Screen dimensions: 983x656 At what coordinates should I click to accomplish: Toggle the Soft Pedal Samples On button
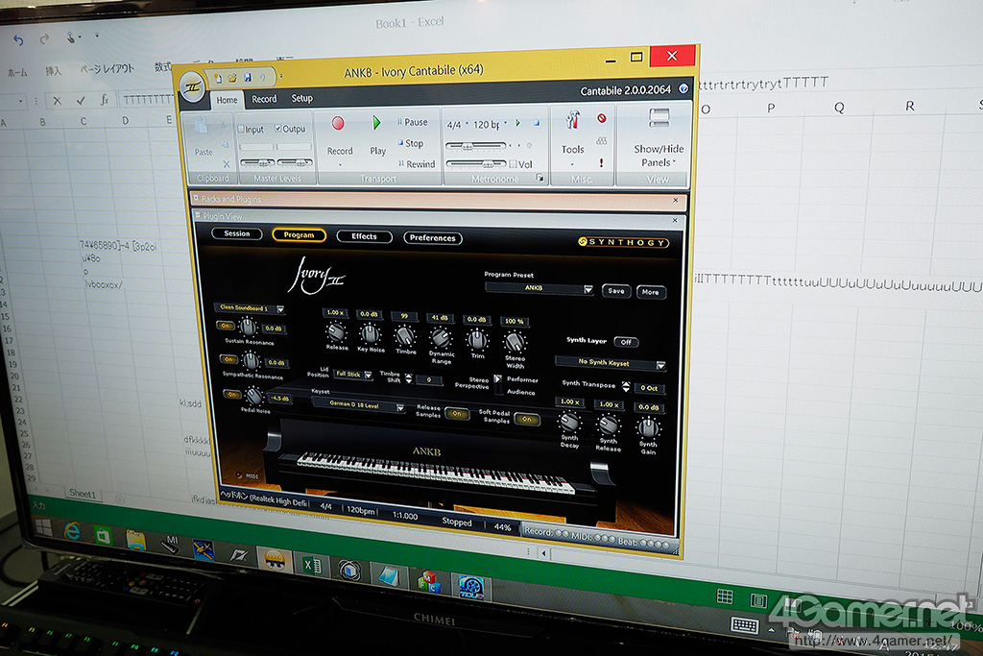pyautogui.click(x=527, y=419)
